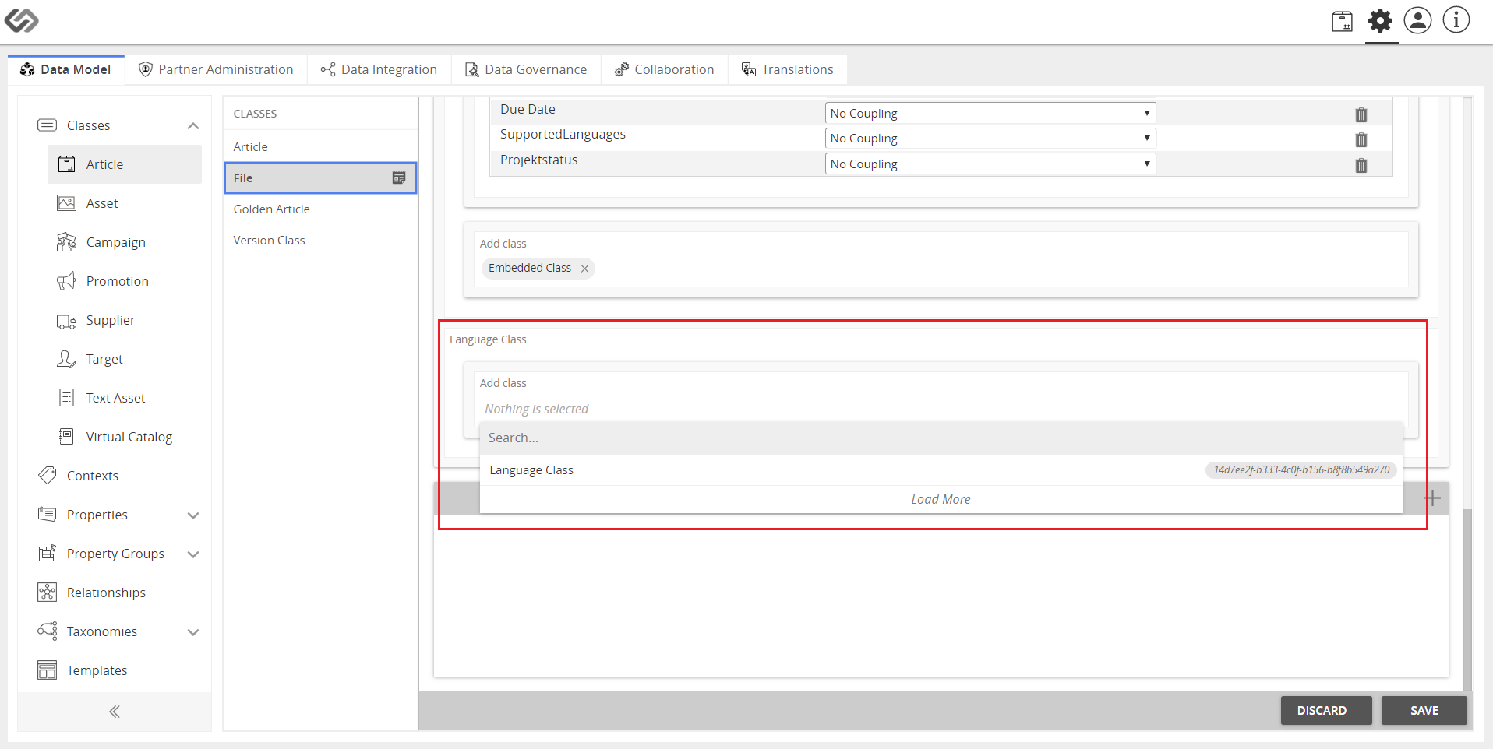The height and width of the screenshot is (749, 1493).
Task: Click the Taxonomies icon in sidebar
Action: 48,631
